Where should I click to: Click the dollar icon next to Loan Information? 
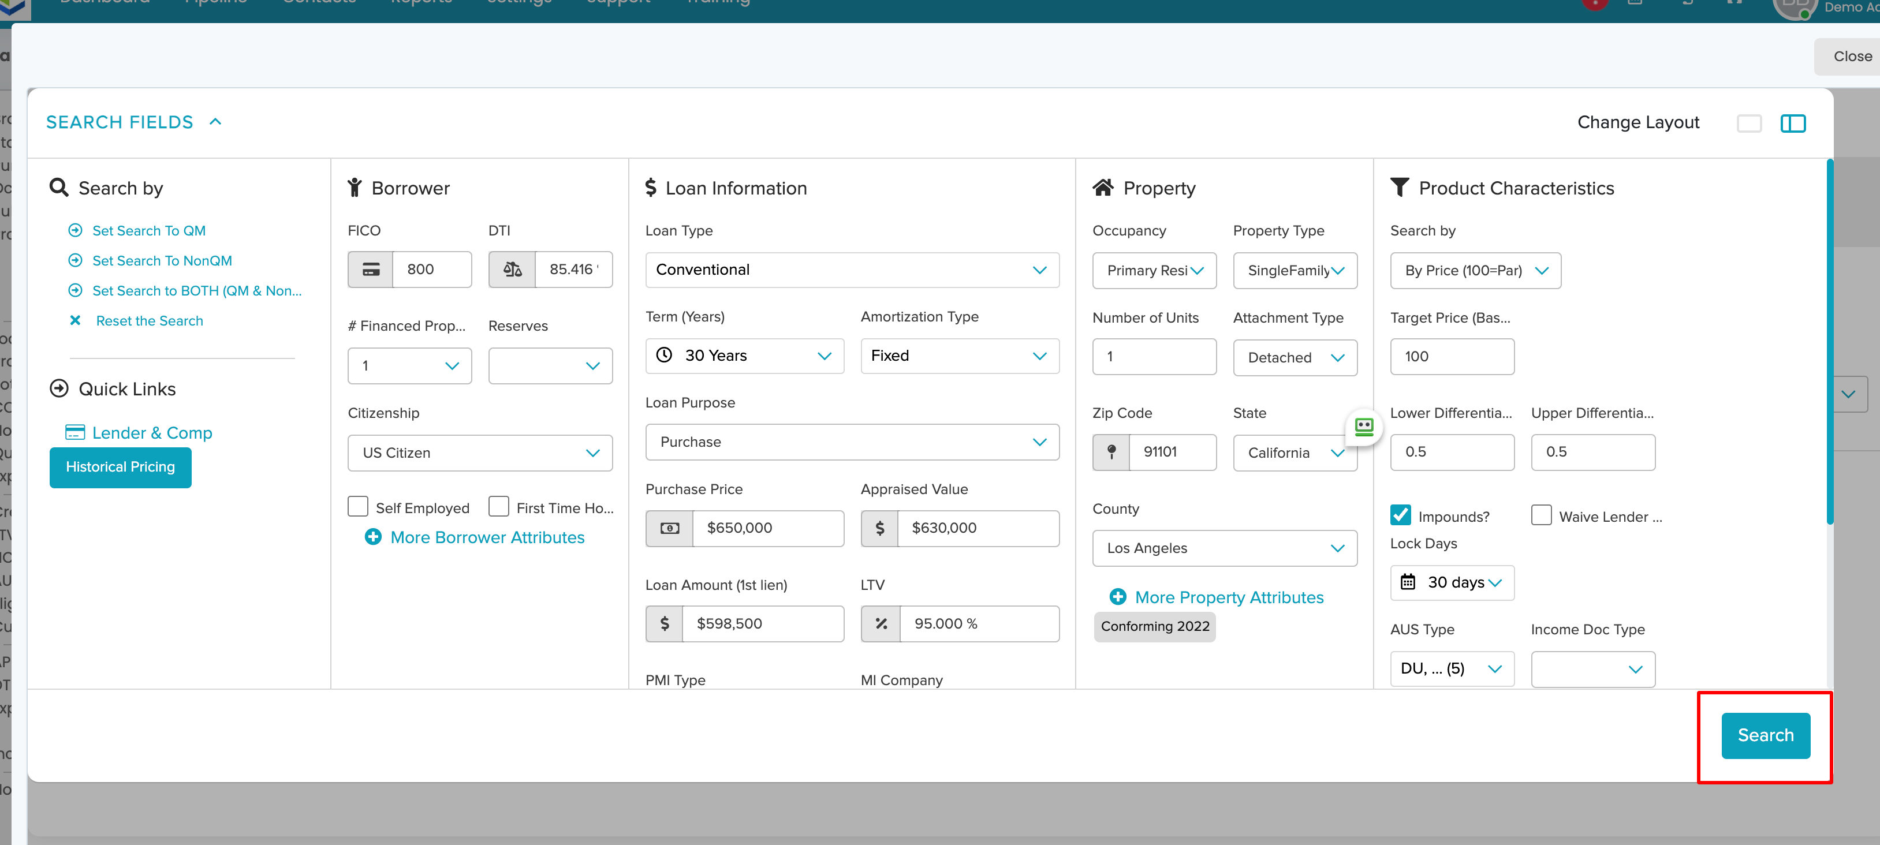652,188
